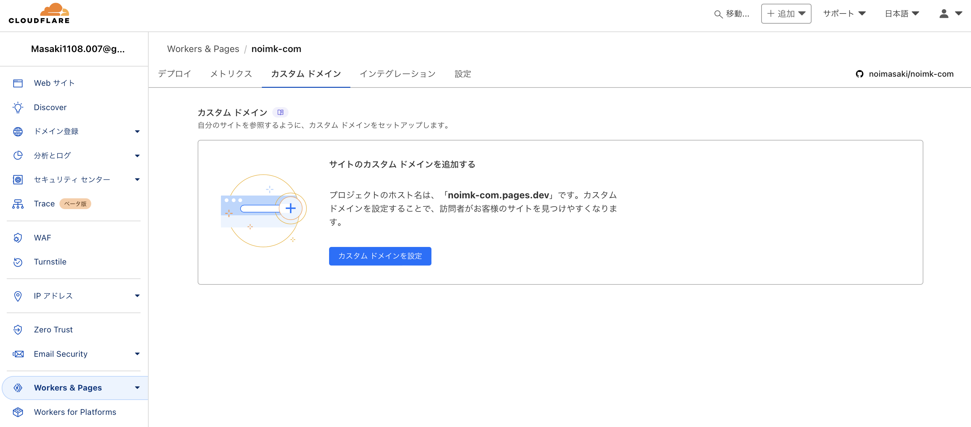Open Workers for Platforms in the sidebar
This screenshot has width=971, height=427.
[75, 412]
